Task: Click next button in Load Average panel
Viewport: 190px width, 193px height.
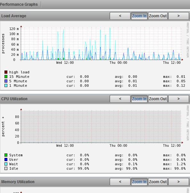Action: coord(178,16)
